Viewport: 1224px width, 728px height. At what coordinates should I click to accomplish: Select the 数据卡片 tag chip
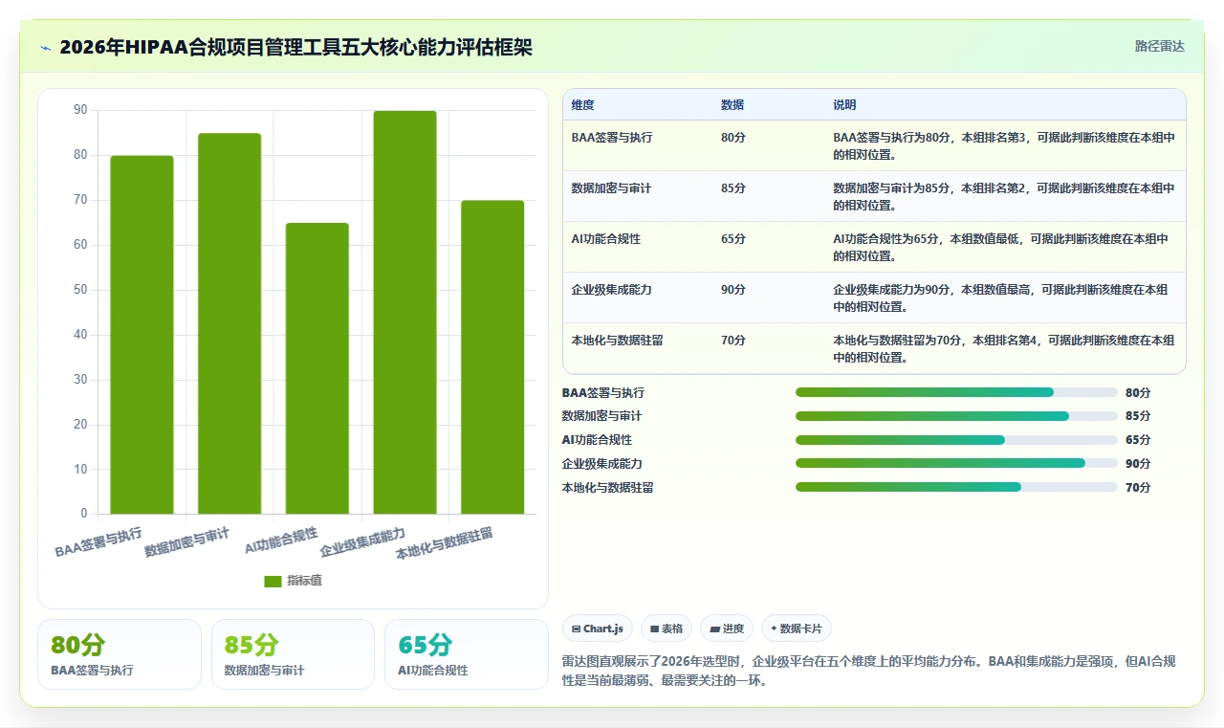point(797,629)
